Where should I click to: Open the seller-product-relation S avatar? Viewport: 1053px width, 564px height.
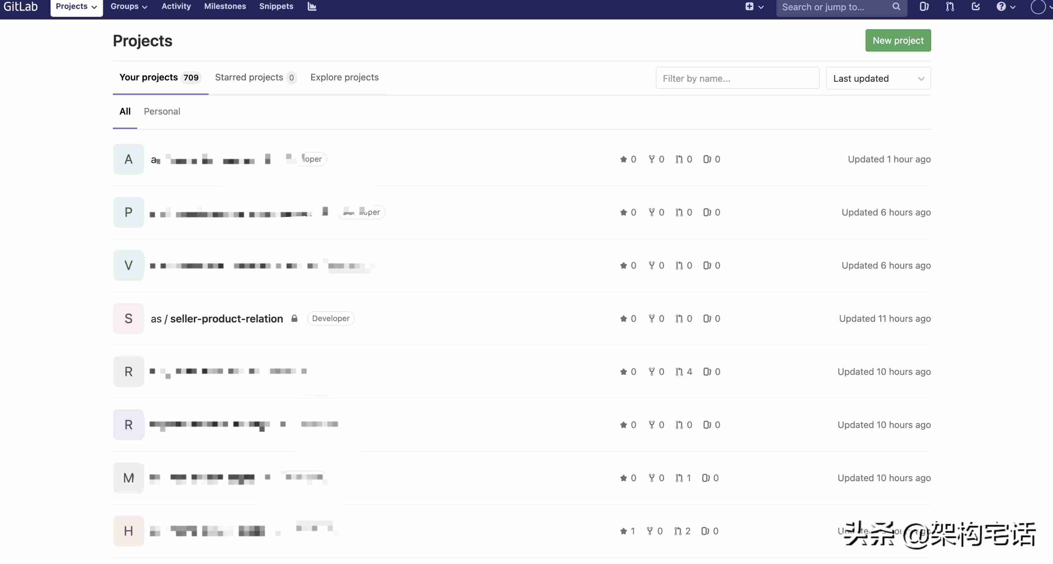(128, 318)
